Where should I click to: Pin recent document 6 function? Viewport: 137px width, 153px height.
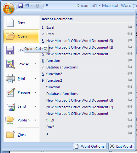coord(129,60)
